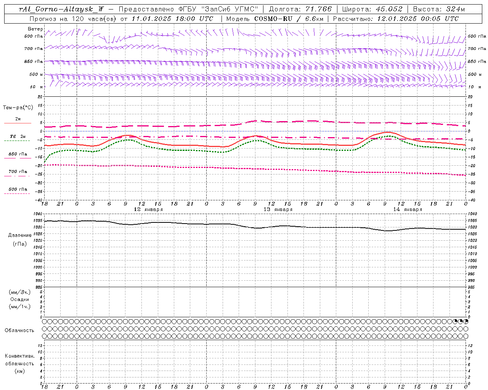Click the 850 гПа label in the temperature legend

click(18, 154)
